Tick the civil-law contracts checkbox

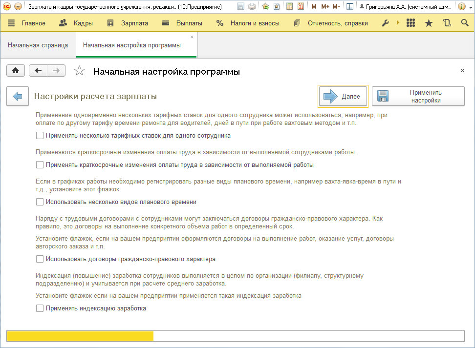(x=40, y=259)
